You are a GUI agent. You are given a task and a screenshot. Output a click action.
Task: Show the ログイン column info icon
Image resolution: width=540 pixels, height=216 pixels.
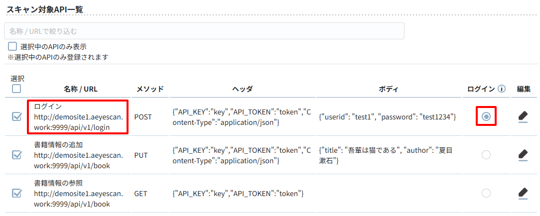(502, 89)
